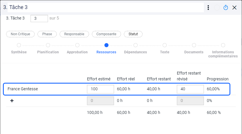Edit France Gentesse effort estimé field

click(100, 89)
